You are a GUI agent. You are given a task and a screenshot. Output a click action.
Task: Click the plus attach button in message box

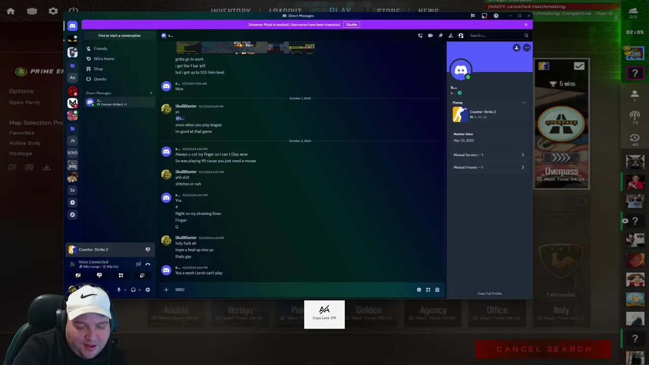coord(166,289)
